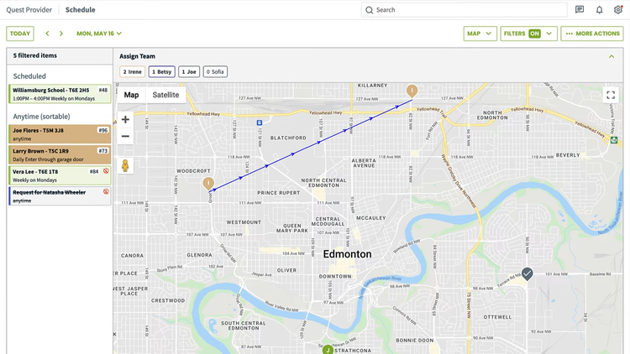The image size is (630, 354).
Task: Zoom out on the map
Action: click(x=125, y=136)
